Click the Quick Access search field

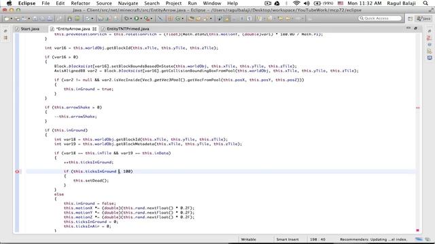380,18
